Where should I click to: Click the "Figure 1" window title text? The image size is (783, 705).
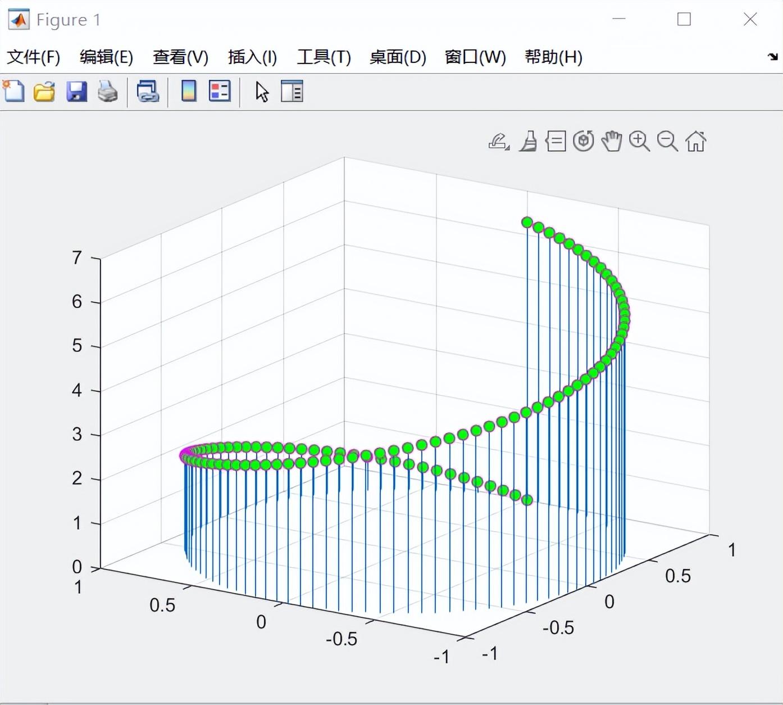68,20
